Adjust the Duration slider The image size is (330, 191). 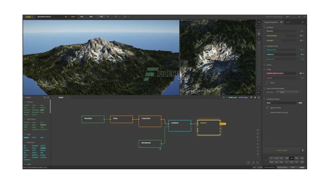(282, 31)
